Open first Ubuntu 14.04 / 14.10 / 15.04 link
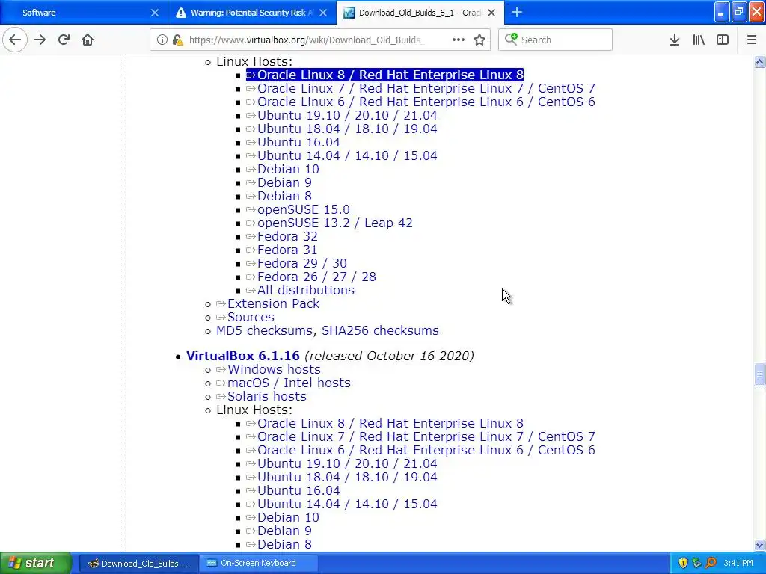This screenshot has width=766, height=574. point(347,155)
